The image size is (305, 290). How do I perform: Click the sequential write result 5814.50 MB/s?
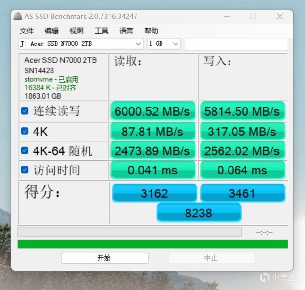click(x=242, y=111)
